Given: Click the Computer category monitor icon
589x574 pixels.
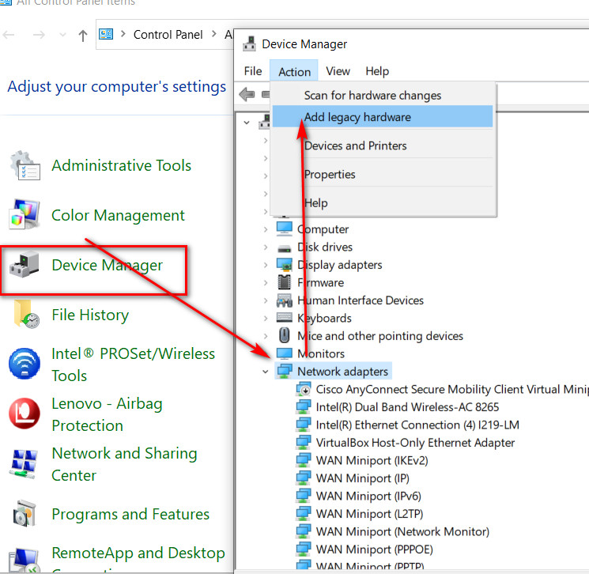Looking at the screenshot, I should 285,228.
